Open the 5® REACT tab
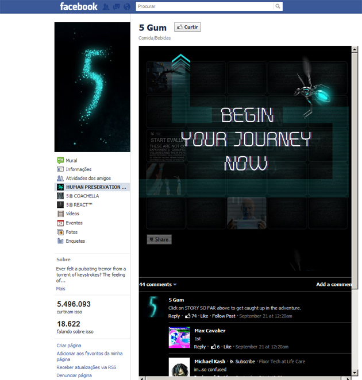Image resolution: width=362 pixels, height=380 pixels. pyautogui.click(x=79, y=205)
